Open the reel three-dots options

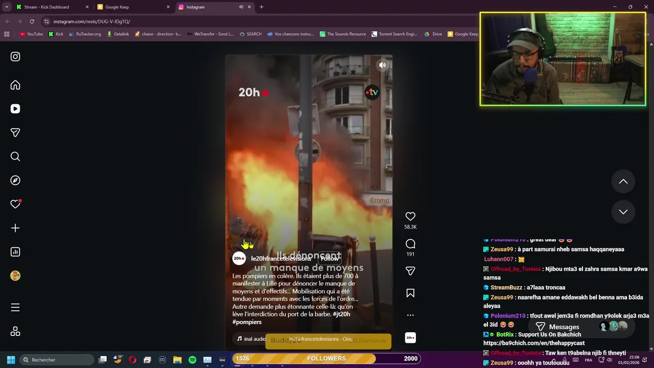(x=410, y=315)
